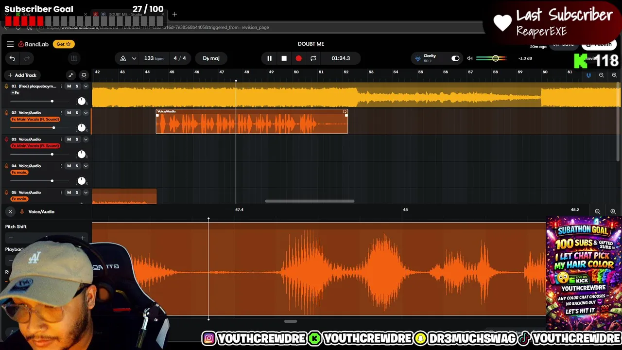Zoom in the timeline
Screen dimensions: 622x350
(614, 75)
